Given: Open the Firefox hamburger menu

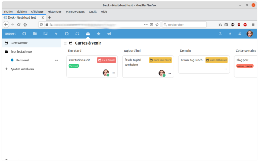Looking at the screenshot, I should [253, 24].
